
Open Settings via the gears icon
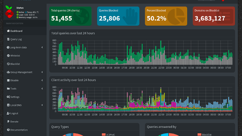[8, 97]
